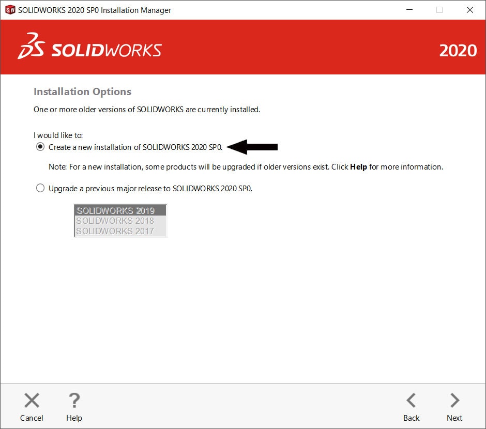Select upgrade a previous major release option
Screen dimensions: 486x429
pyautogui.click(x=40, y=188)
